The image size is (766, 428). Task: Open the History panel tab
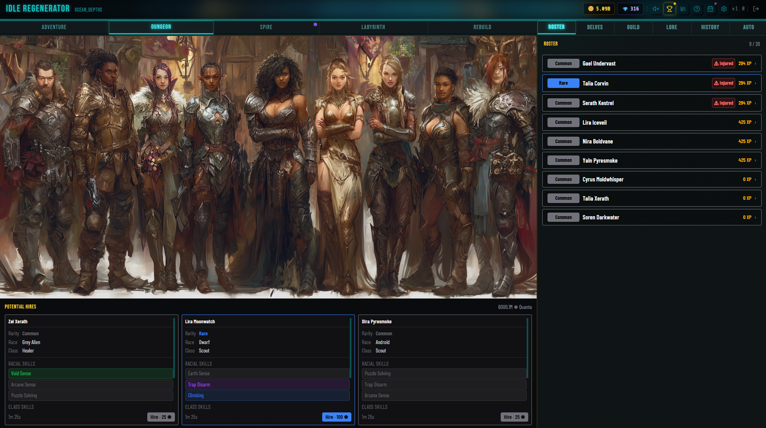point(710,27)
